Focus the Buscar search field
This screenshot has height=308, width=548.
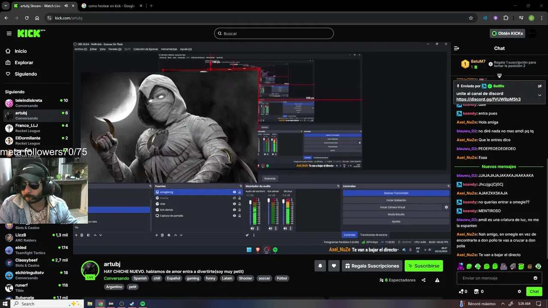[274, 33]
